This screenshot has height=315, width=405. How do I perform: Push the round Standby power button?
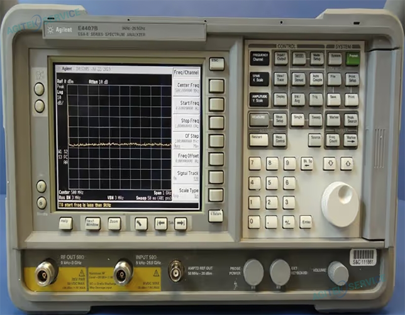coord(42,203)
